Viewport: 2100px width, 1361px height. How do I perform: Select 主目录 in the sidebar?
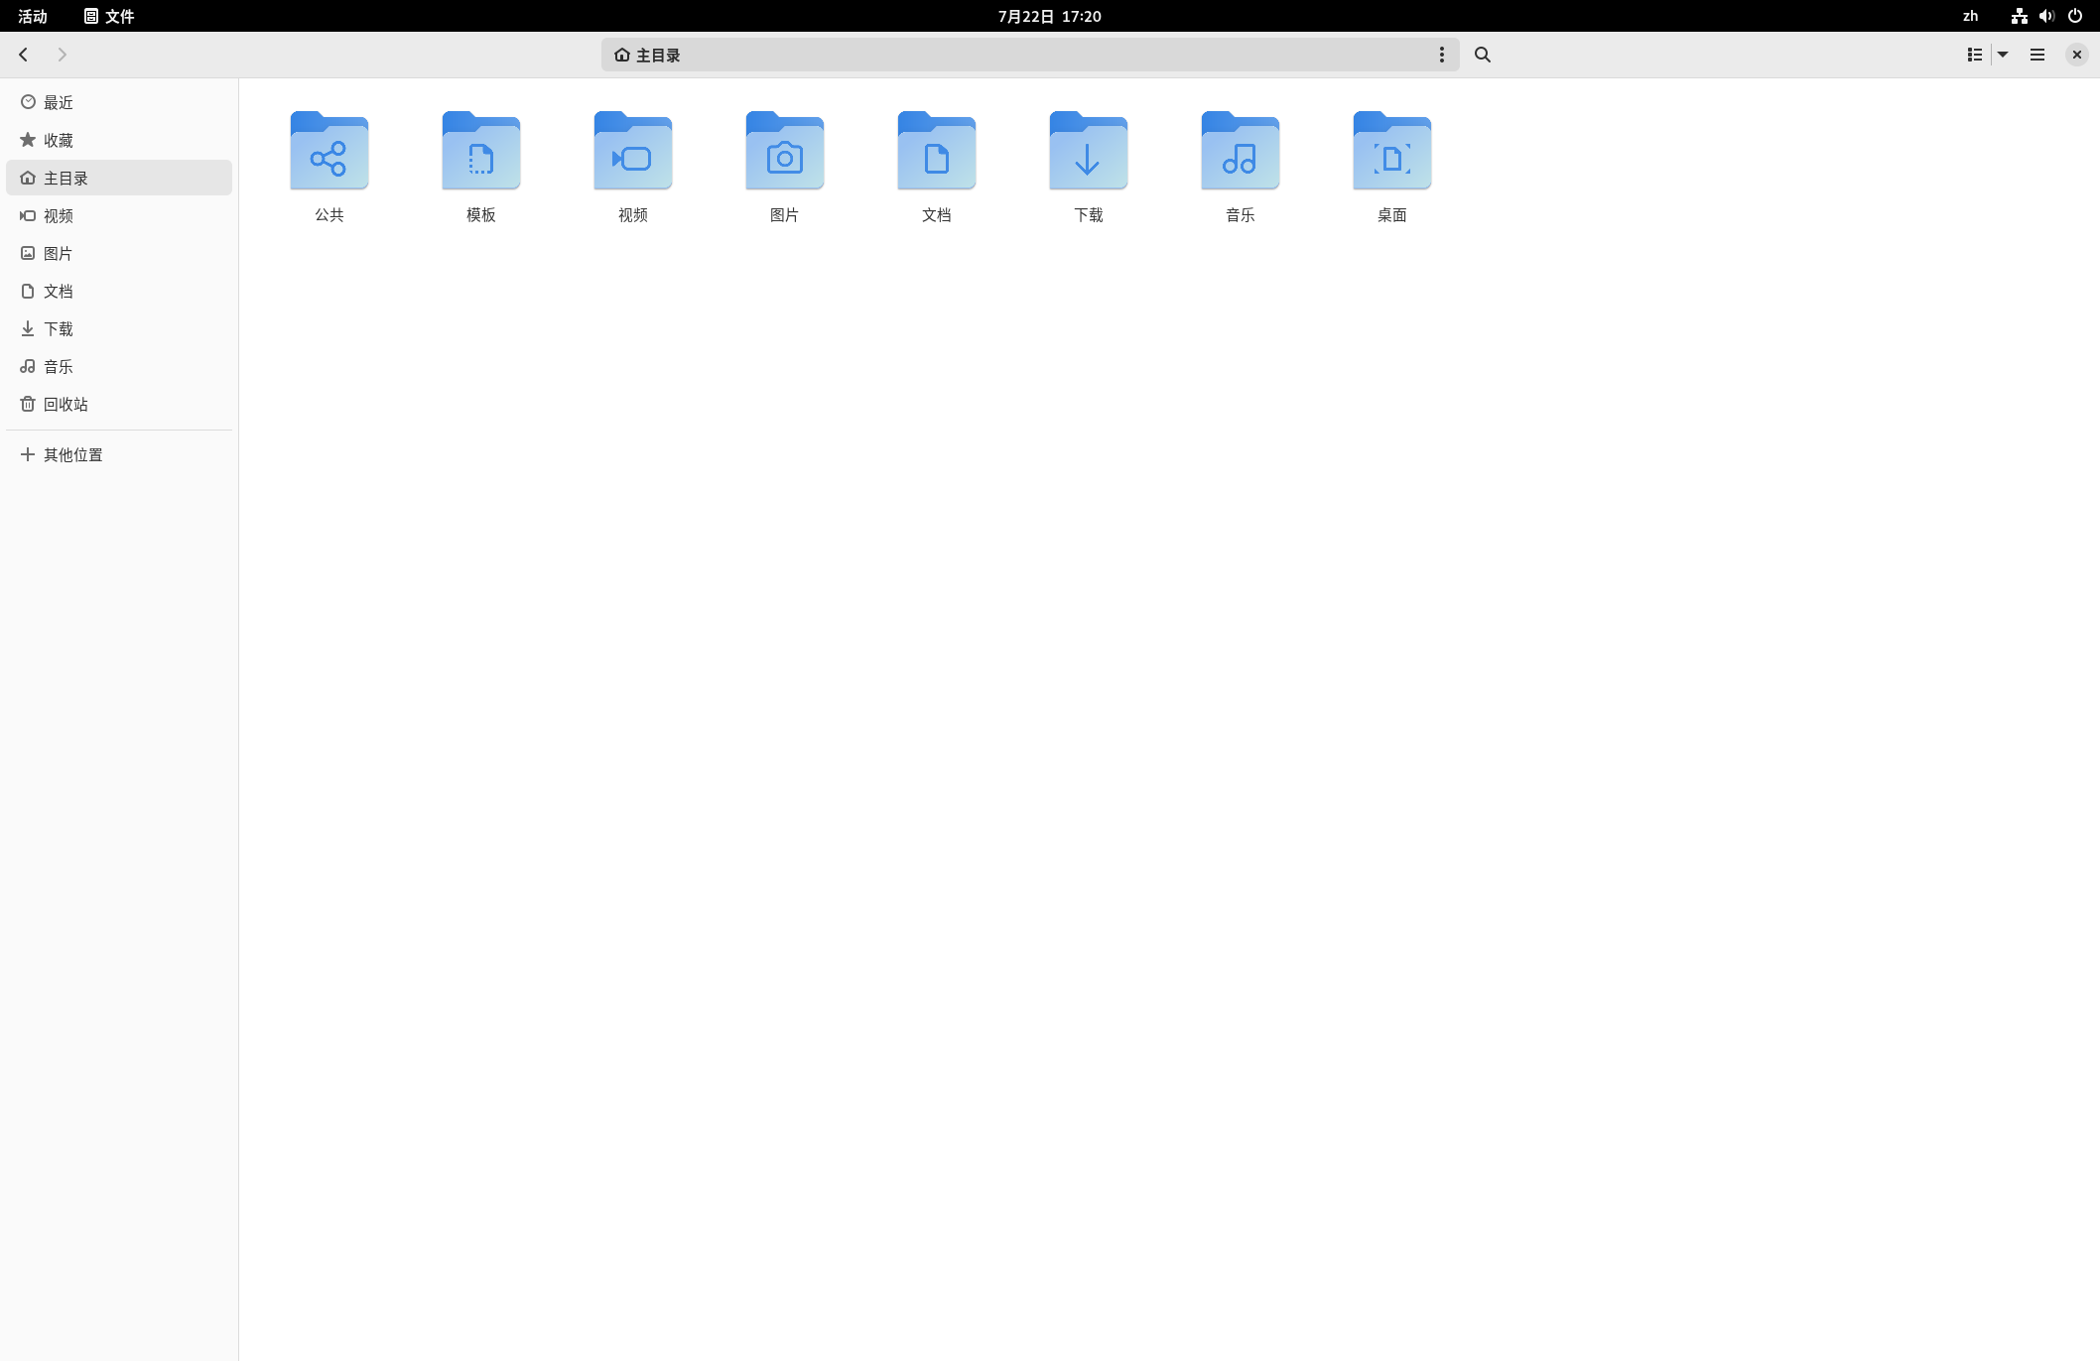119,178
